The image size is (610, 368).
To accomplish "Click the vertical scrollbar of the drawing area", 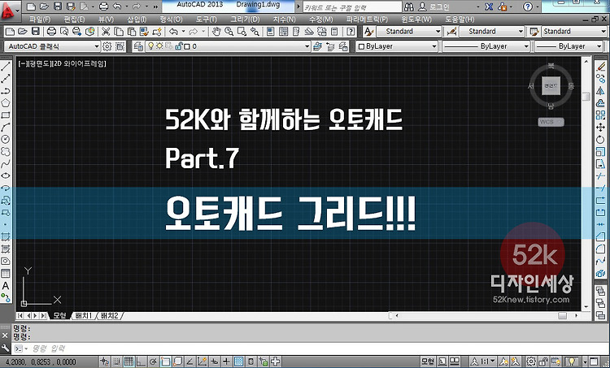I will point(586,184).
